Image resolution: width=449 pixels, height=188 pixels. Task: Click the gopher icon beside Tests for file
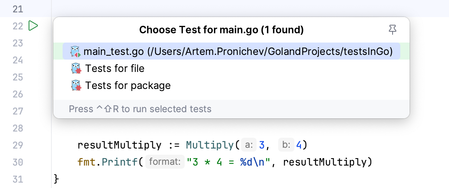[x=76, y=69]
